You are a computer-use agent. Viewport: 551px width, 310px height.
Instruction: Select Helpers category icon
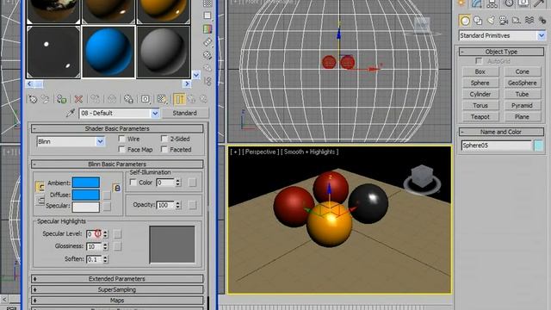[517, 21]
